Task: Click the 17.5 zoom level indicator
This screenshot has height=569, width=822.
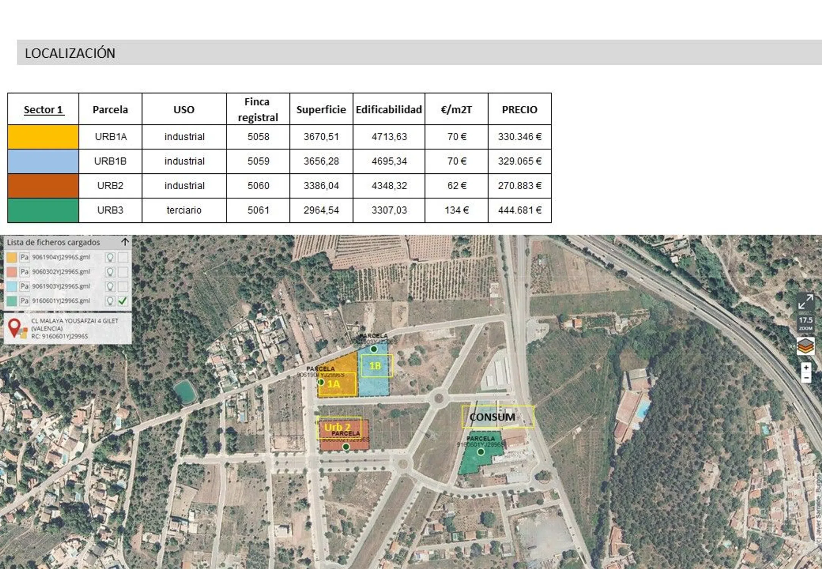Action: click(805, 323)
